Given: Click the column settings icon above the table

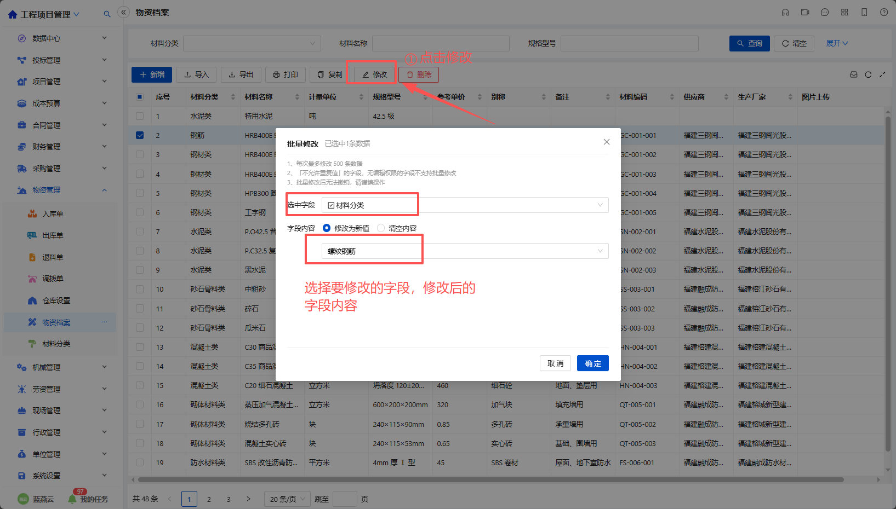Looking at the screenshot, I should tap(854, 74).
